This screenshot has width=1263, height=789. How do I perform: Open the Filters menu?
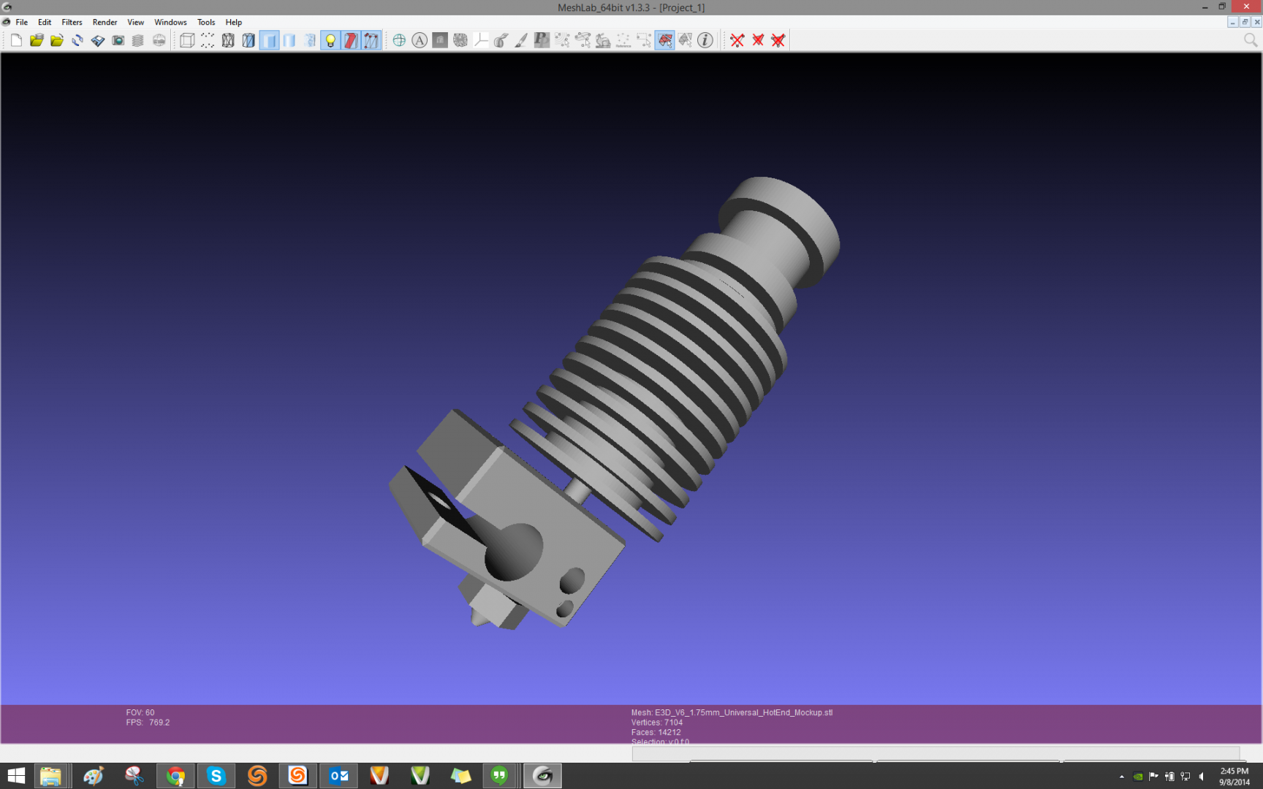click(72, 22)
